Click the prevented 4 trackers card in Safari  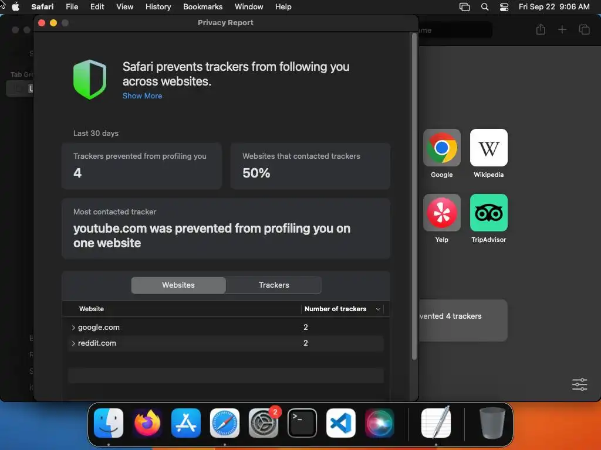pos(464,321)
